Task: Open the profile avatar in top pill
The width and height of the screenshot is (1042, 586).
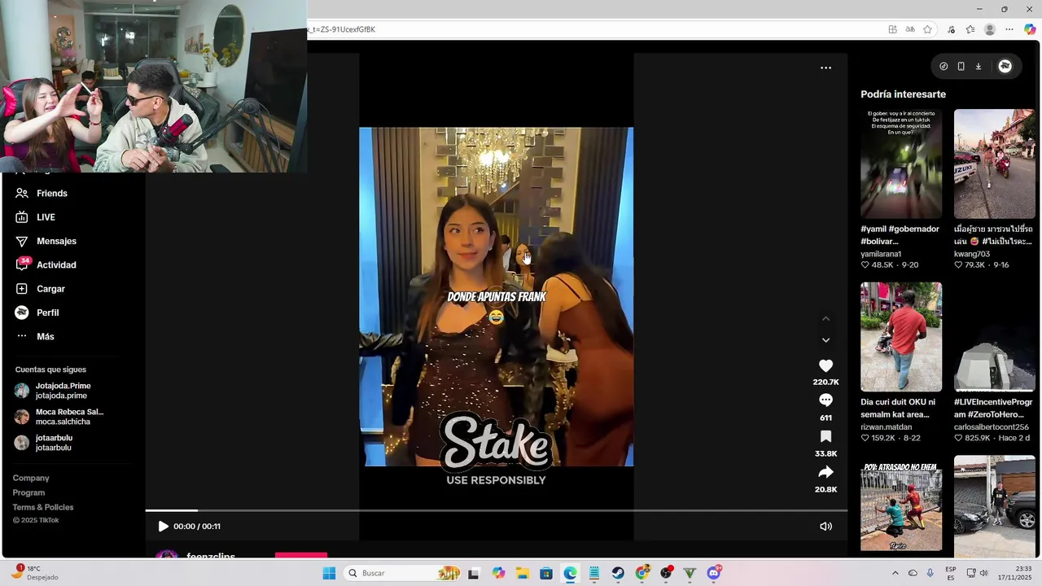Action: (x=1005, y=67)
